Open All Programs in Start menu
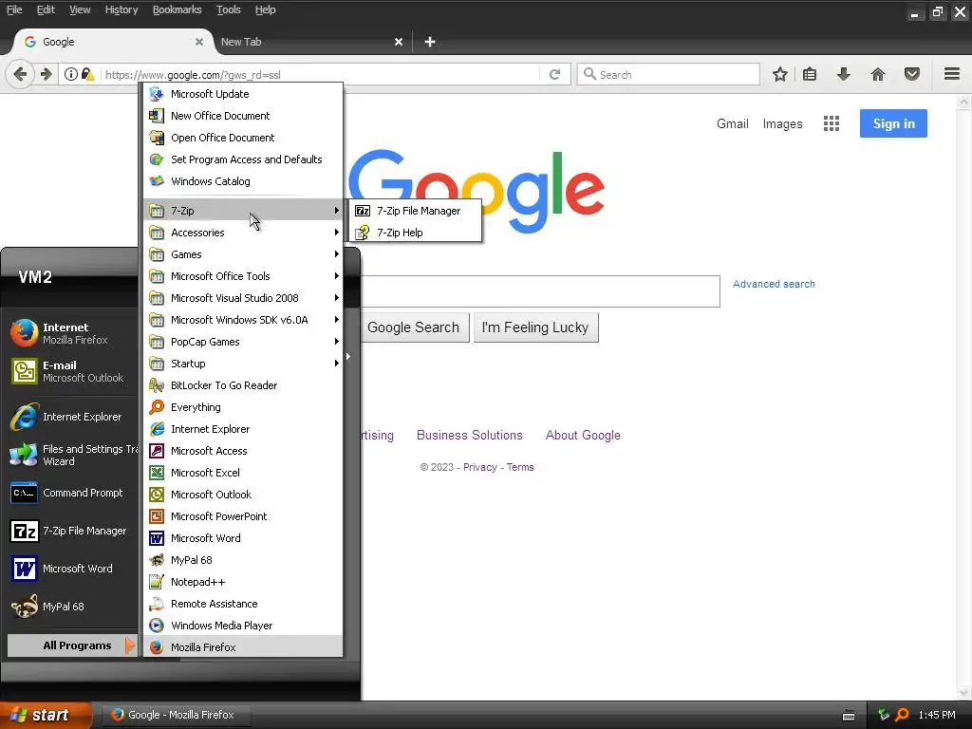 pos(72,645)
